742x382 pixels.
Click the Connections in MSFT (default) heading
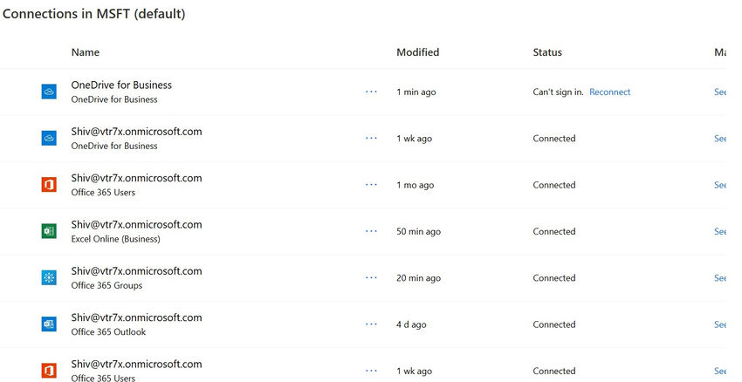point(93,14)
